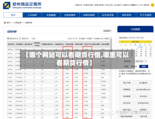Click the 收藏本站 link
The height and width of the screenshot is (119, 155).
pyautogui.click(x=126, y=5)
